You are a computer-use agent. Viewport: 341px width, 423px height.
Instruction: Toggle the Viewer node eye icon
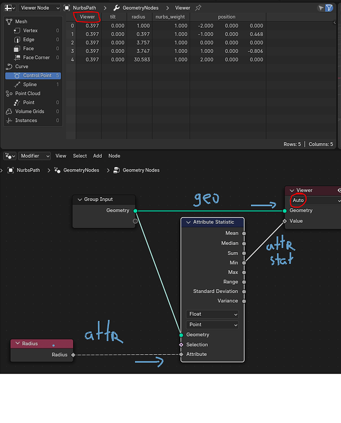339,191
